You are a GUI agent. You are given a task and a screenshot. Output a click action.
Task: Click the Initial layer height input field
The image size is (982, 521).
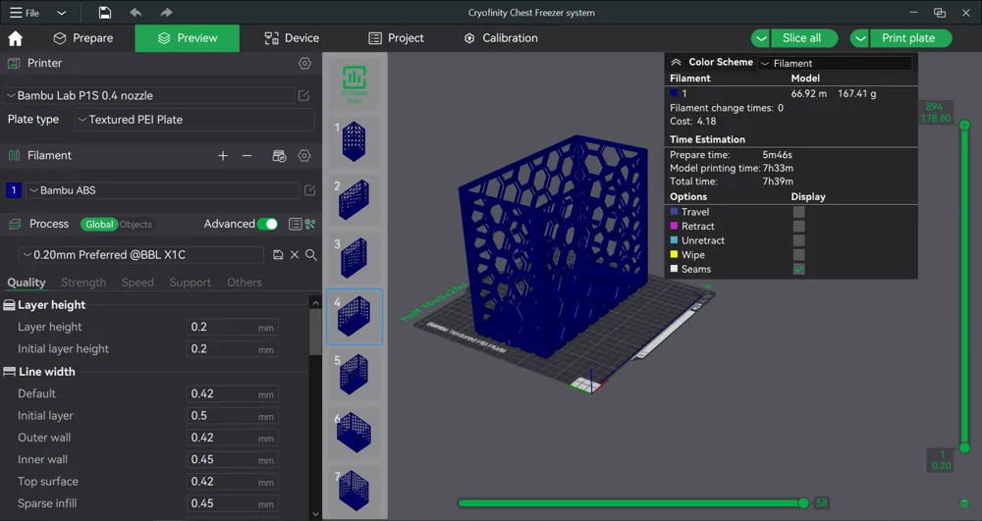click(233, 349)
